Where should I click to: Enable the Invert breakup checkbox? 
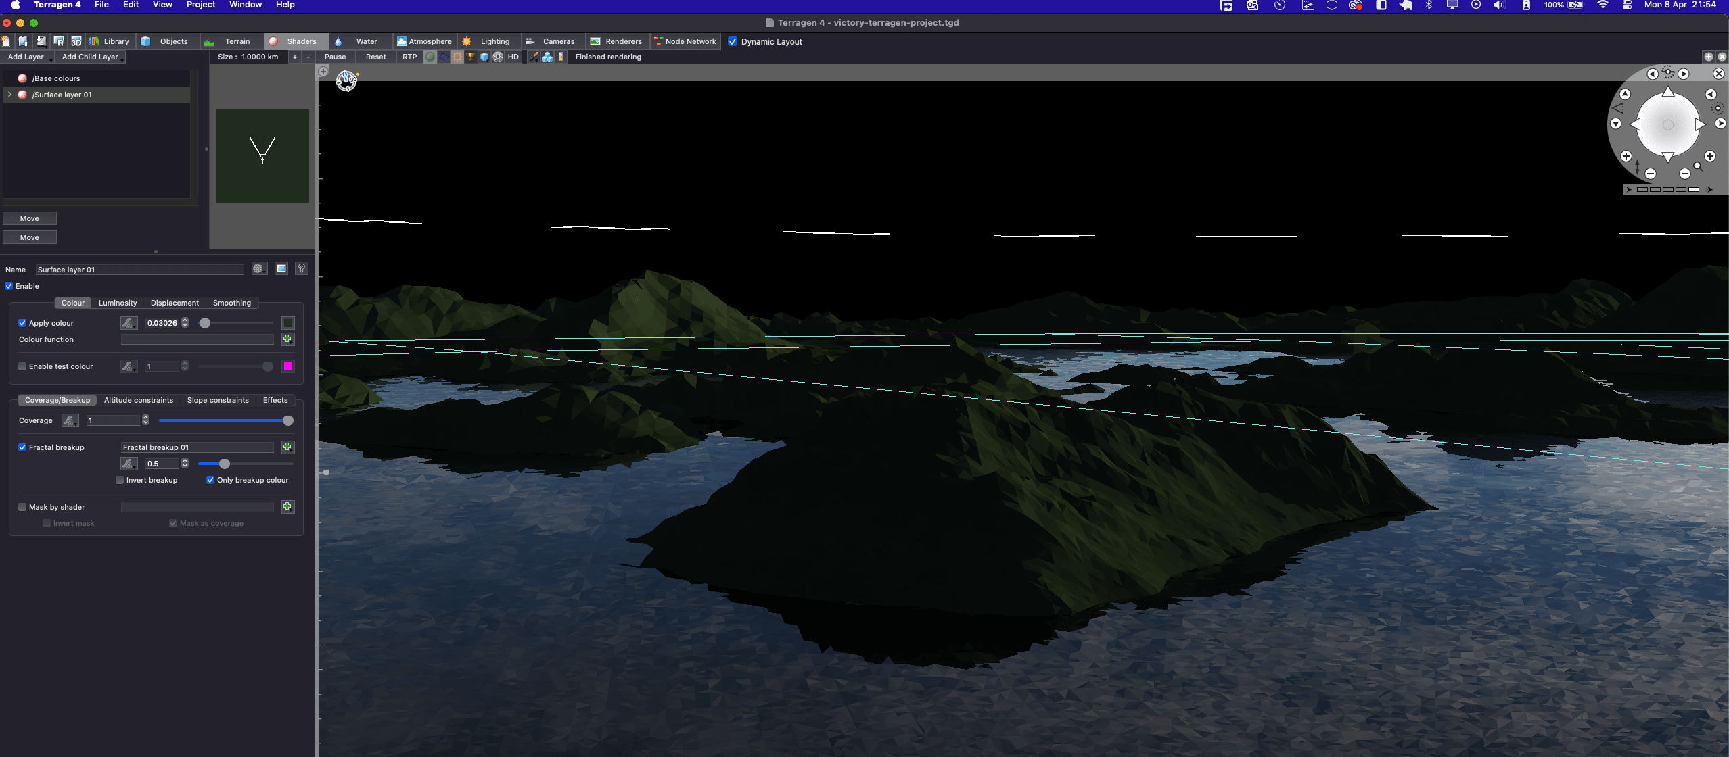(120, 480)
